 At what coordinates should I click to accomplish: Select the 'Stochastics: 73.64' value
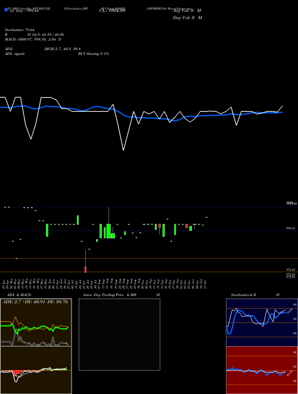coord(19,30)
